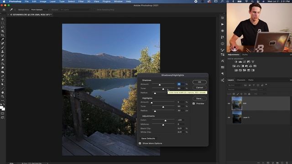The width and height of the screenshot is (292, 164).
Task: Select the Edit layer thumbnail
Action: click(x=237, y=103)
